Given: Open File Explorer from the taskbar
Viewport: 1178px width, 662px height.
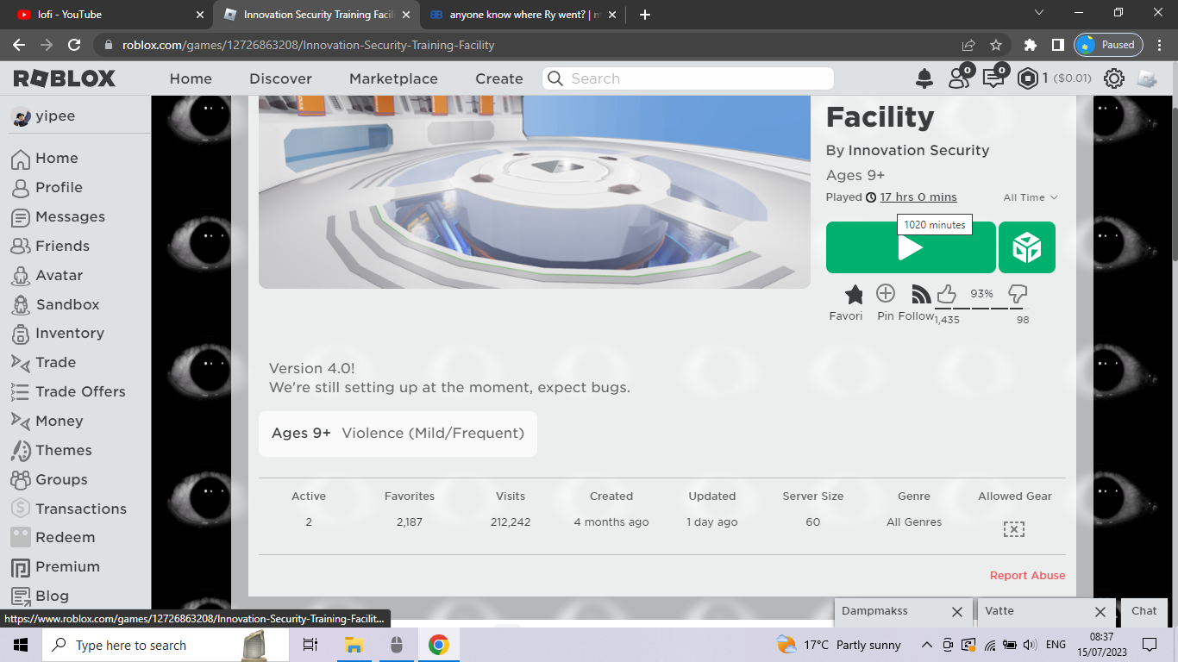Looking at the screenshot, I should coord(354,645).
